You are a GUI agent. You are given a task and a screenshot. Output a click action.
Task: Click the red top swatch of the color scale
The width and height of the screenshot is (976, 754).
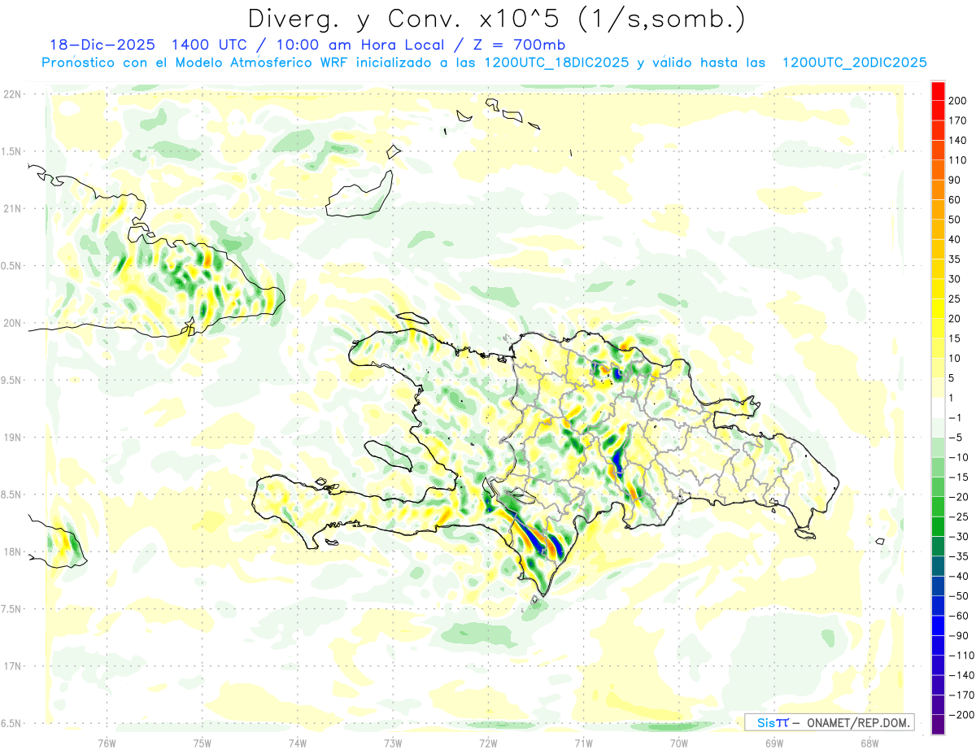938,91
